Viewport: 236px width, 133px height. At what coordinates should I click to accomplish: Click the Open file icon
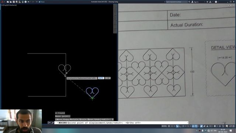(x=11, y=2)
